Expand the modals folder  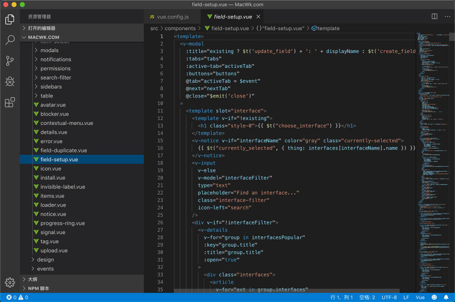coord(50,51)
